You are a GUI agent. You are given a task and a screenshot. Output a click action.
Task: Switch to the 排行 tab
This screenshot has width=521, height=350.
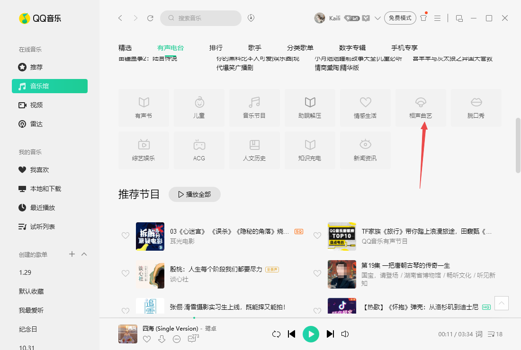click(x=216, y=48)
